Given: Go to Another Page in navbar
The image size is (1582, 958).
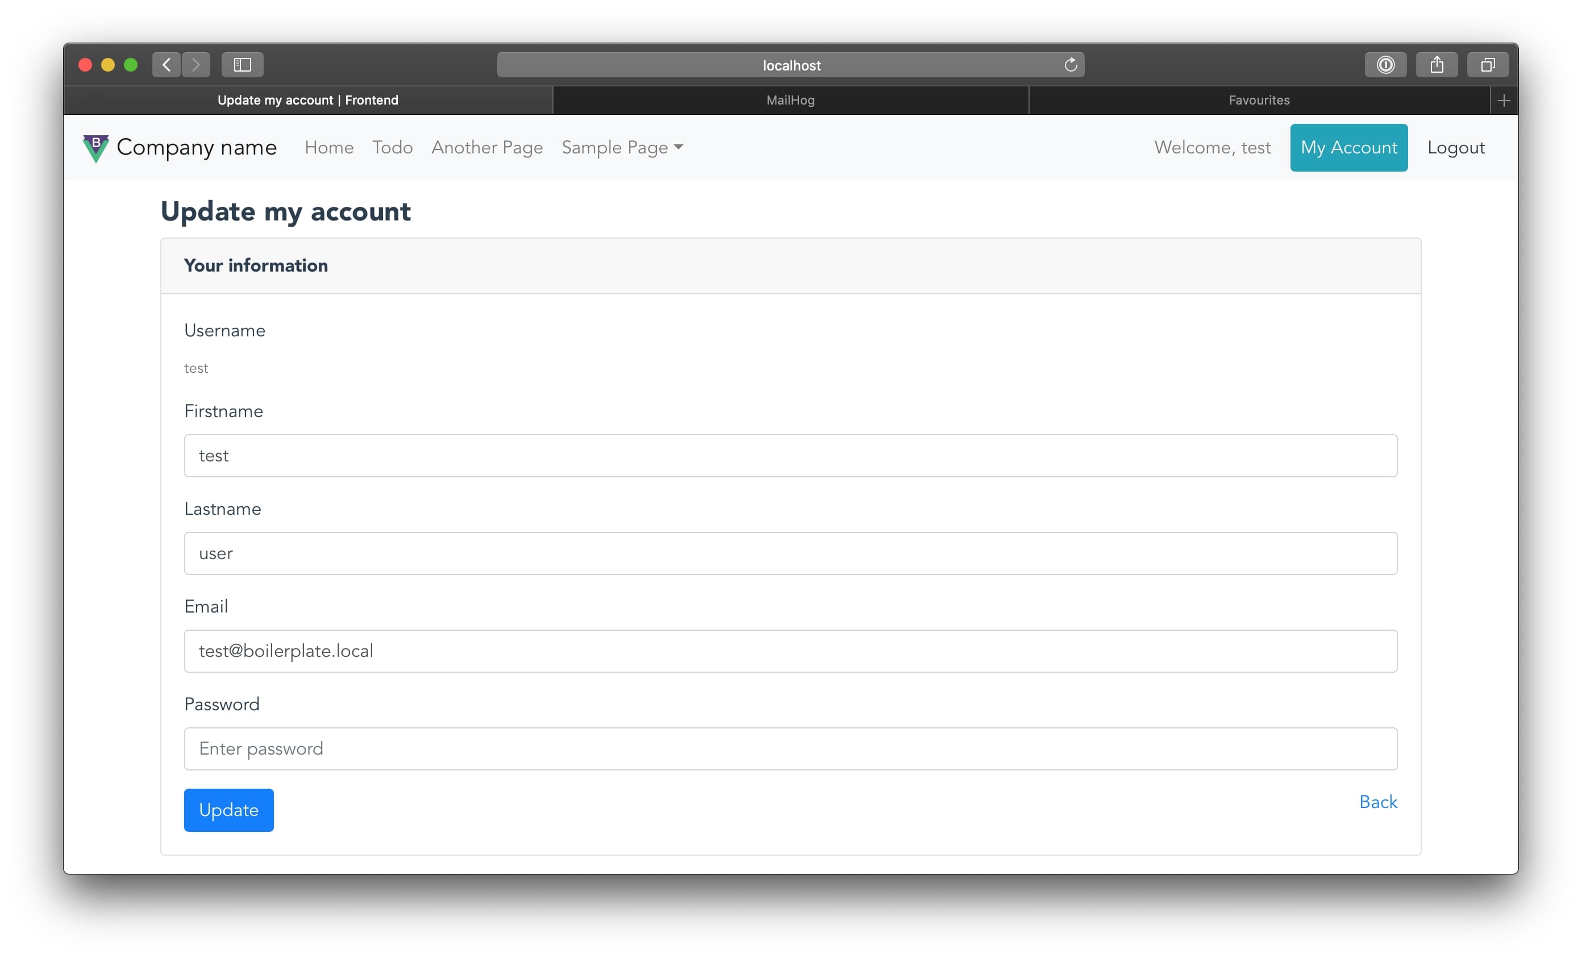Looking at the screenshot, I should point(486,148).
